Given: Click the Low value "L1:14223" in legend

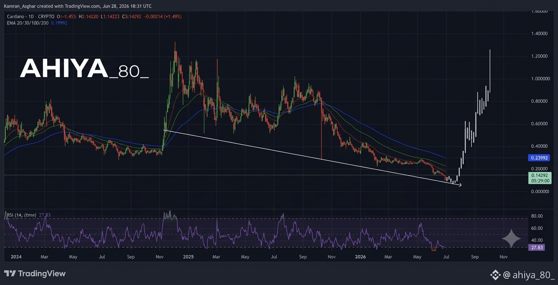Looking at the screenshot, I should tap(110, 17).
